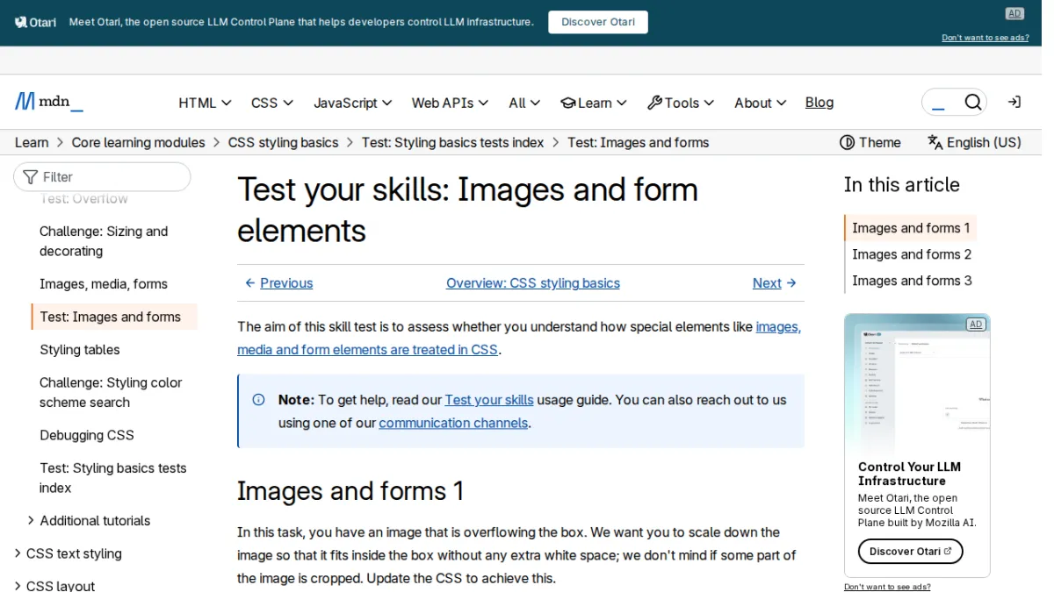The image size is (1054, 592).
Task: Expand the Web APIs menu
Action: click(x=451, y=103)
